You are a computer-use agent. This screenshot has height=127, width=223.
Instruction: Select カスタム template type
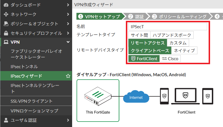(x=178, y=43)
